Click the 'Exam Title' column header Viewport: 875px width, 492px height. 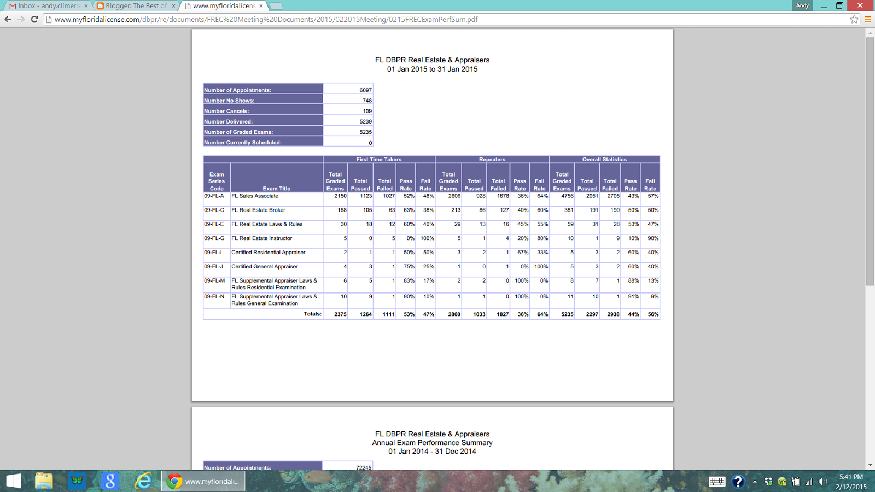(x=277, y=189)
